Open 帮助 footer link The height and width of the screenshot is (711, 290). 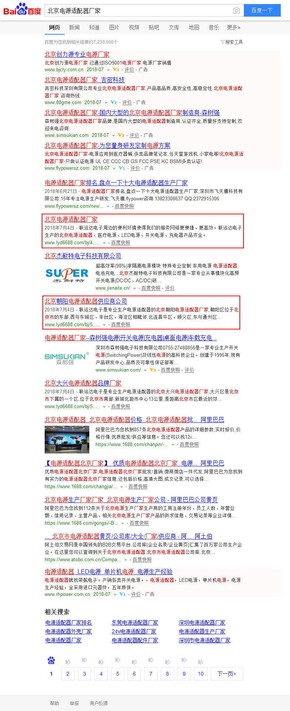[55, 703]
